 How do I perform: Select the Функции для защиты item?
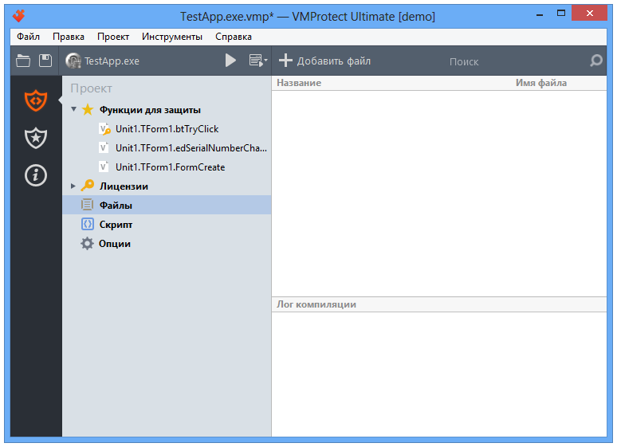coord(150,110)
